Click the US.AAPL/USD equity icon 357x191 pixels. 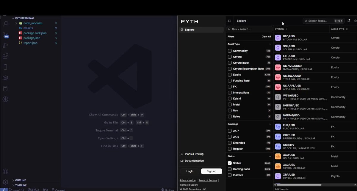(x=278, y=87)
